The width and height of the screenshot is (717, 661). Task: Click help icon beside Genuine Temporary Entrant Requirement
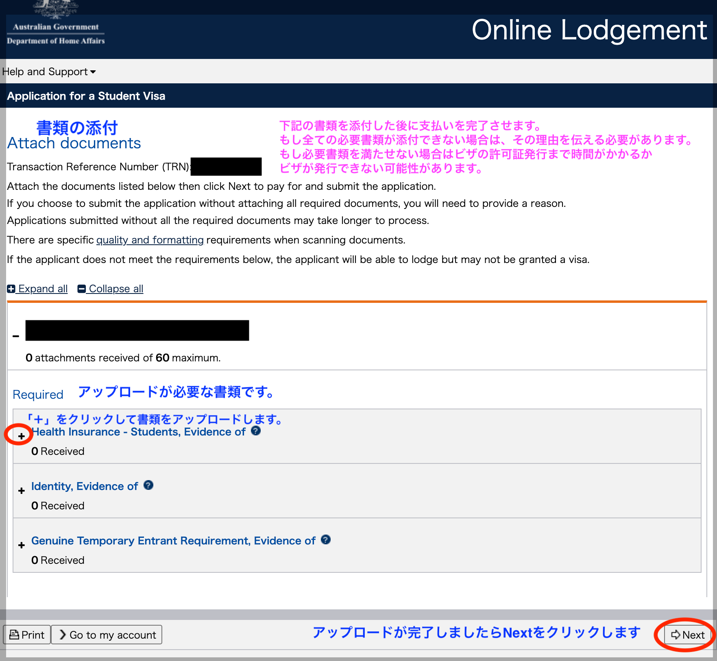point(325,540)
